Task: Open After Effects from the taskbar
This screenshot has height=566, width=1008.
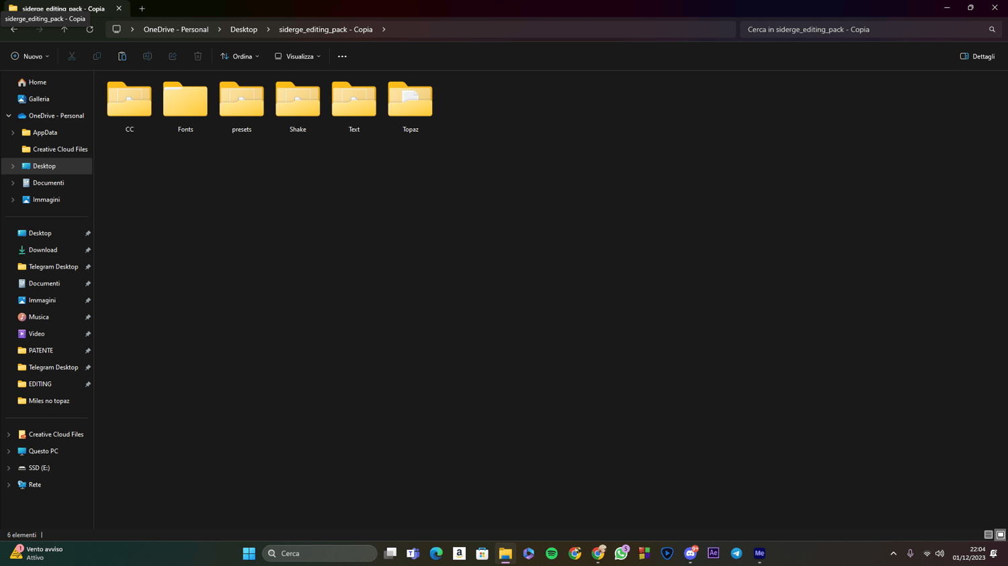Action: click(x=713, y=553)
